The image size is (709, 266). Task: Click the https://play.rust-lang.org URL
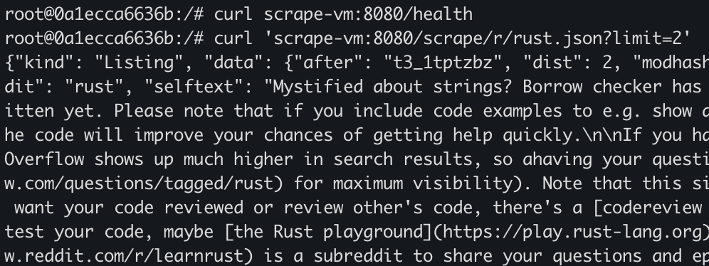pos(572,232)
